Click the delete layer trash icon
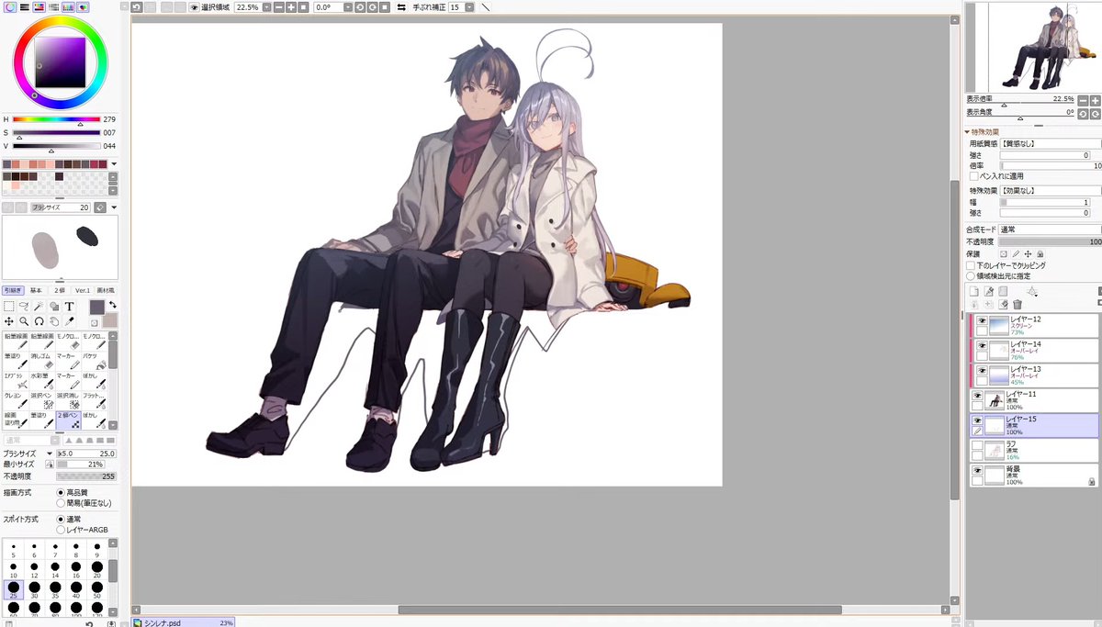The height and width of the screenshot is (627, 1102). click(x=1017, y=304)
